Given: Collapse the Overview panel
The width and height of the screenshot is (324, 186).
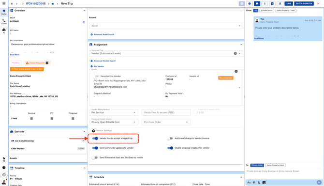Looking at the screenshot, I should click(x=84, y=11).
